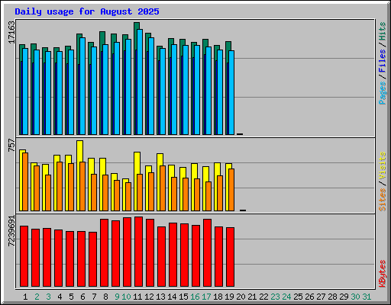This screenshot has height=305, width=391.
Task: Click day label 13 on the x-axis
Action: coord(160,297)
